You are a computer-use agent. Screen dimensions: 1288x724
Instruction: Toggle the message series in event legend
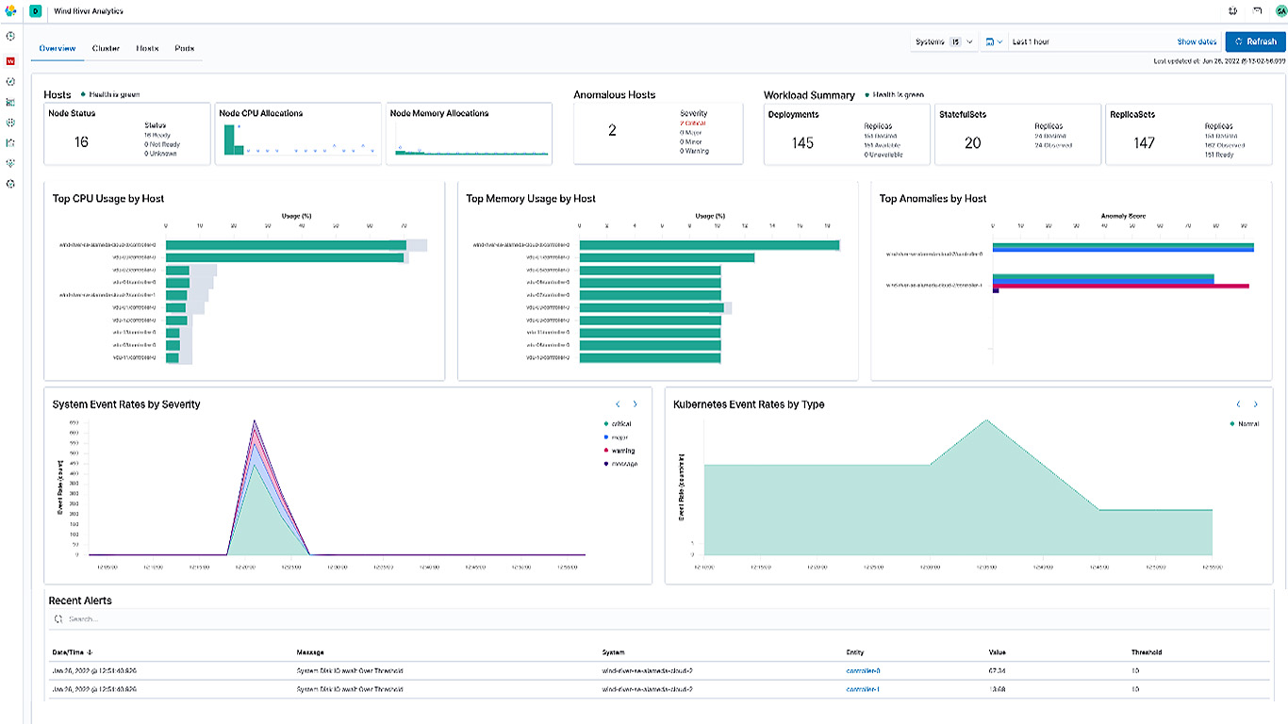(x=619, y=464)
